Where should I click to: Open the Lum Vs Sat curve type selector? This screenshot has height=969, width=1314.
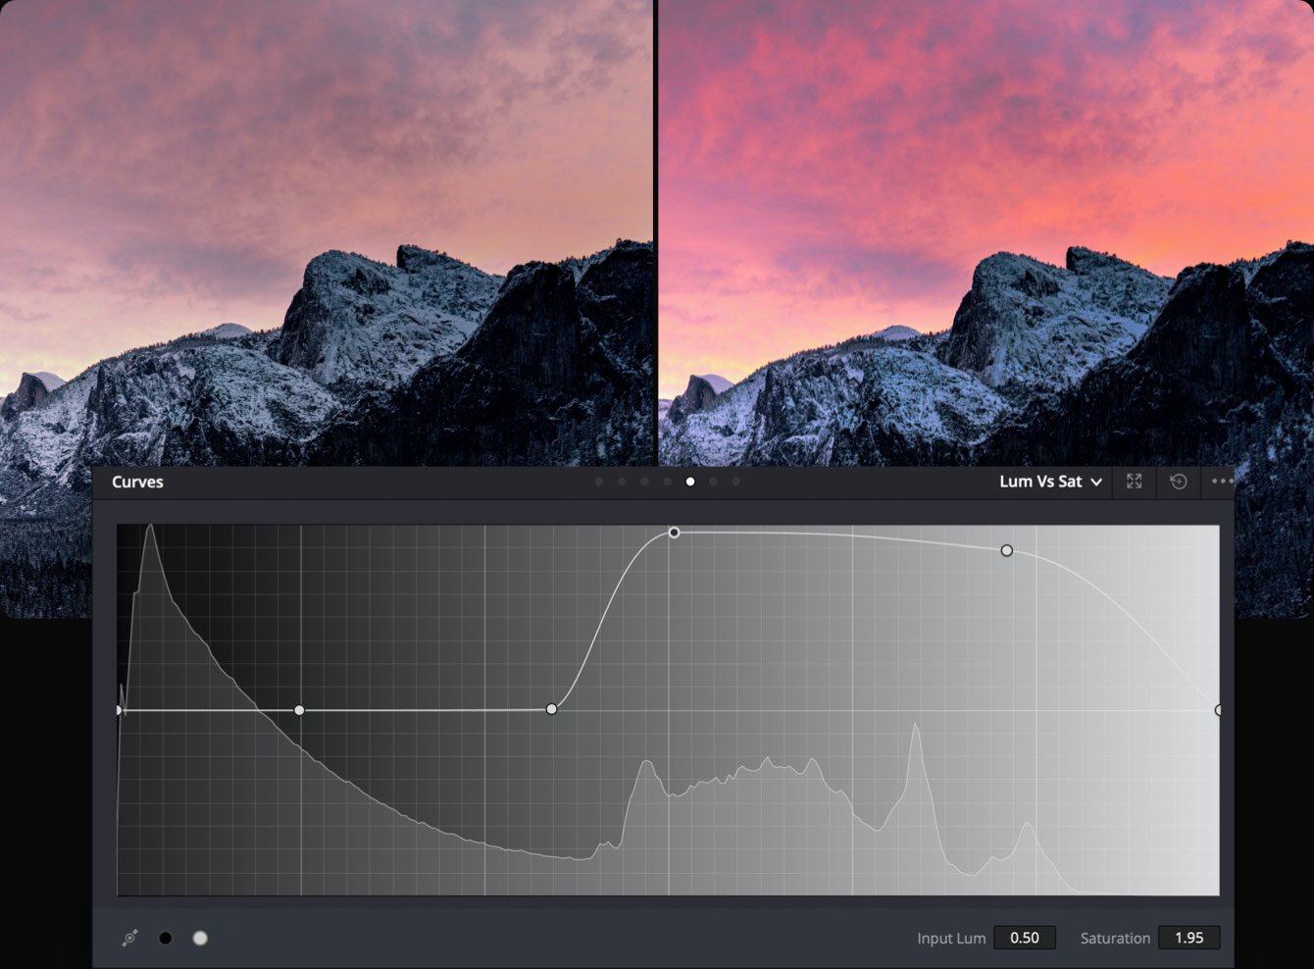tap(1039, 482)
